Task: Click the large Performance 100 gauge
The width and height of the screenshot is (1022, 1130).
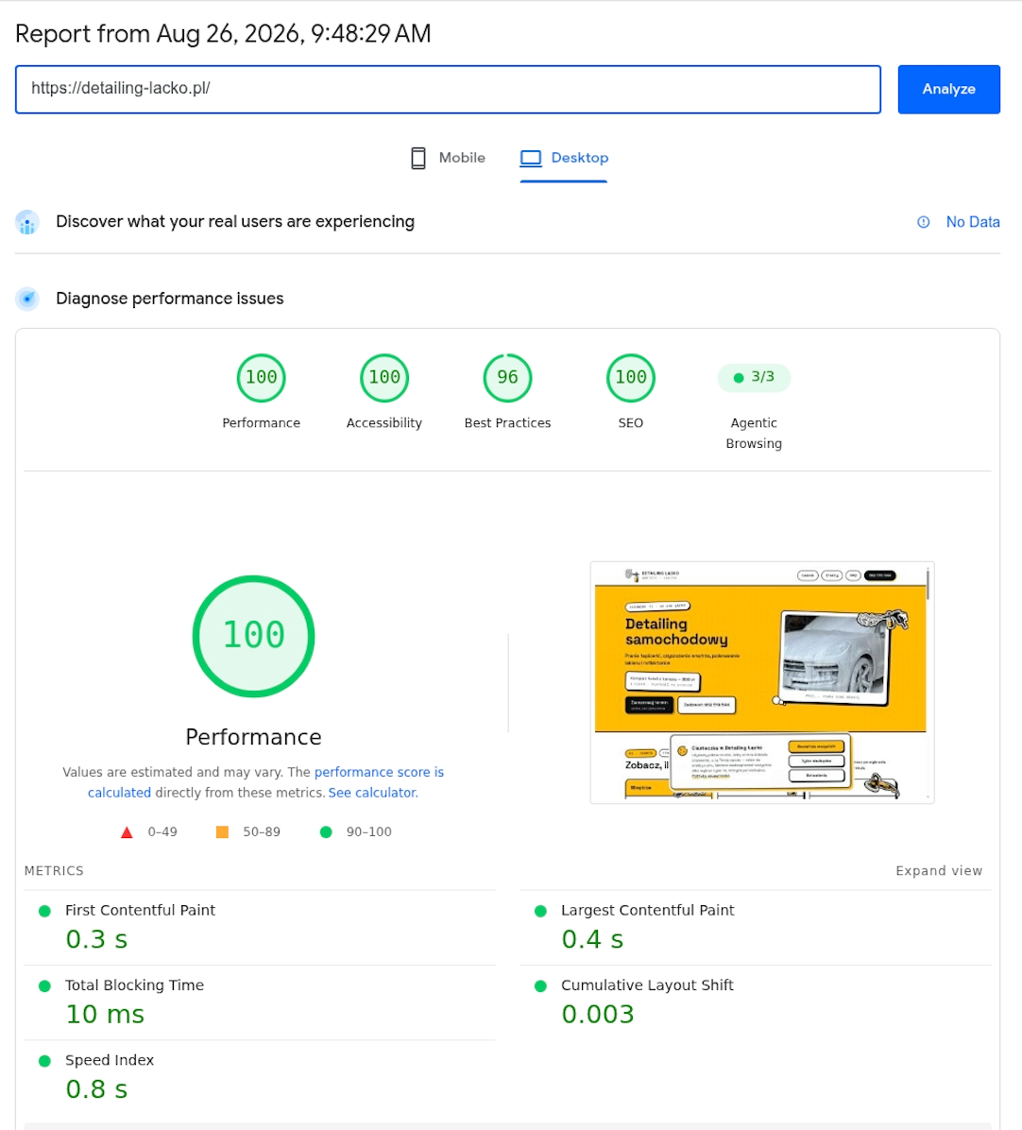Action: tap(253, 636)
